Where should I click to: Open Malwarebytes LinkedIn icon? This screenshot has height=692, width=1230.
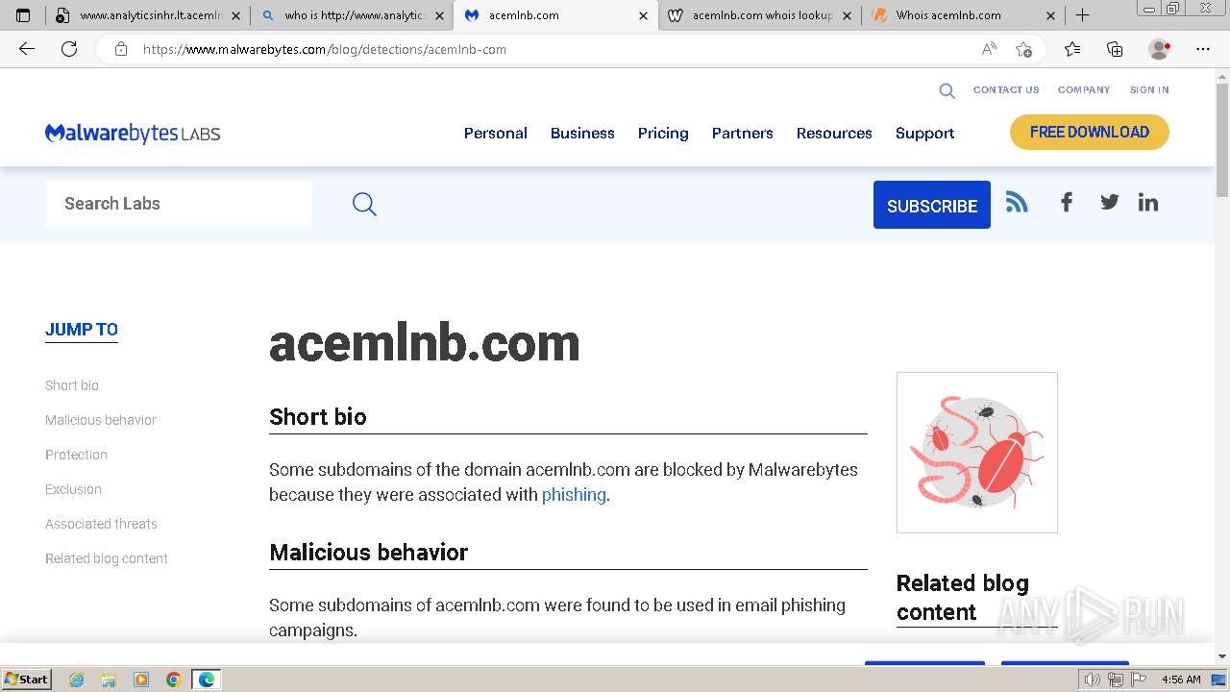tap(1148, 202)
